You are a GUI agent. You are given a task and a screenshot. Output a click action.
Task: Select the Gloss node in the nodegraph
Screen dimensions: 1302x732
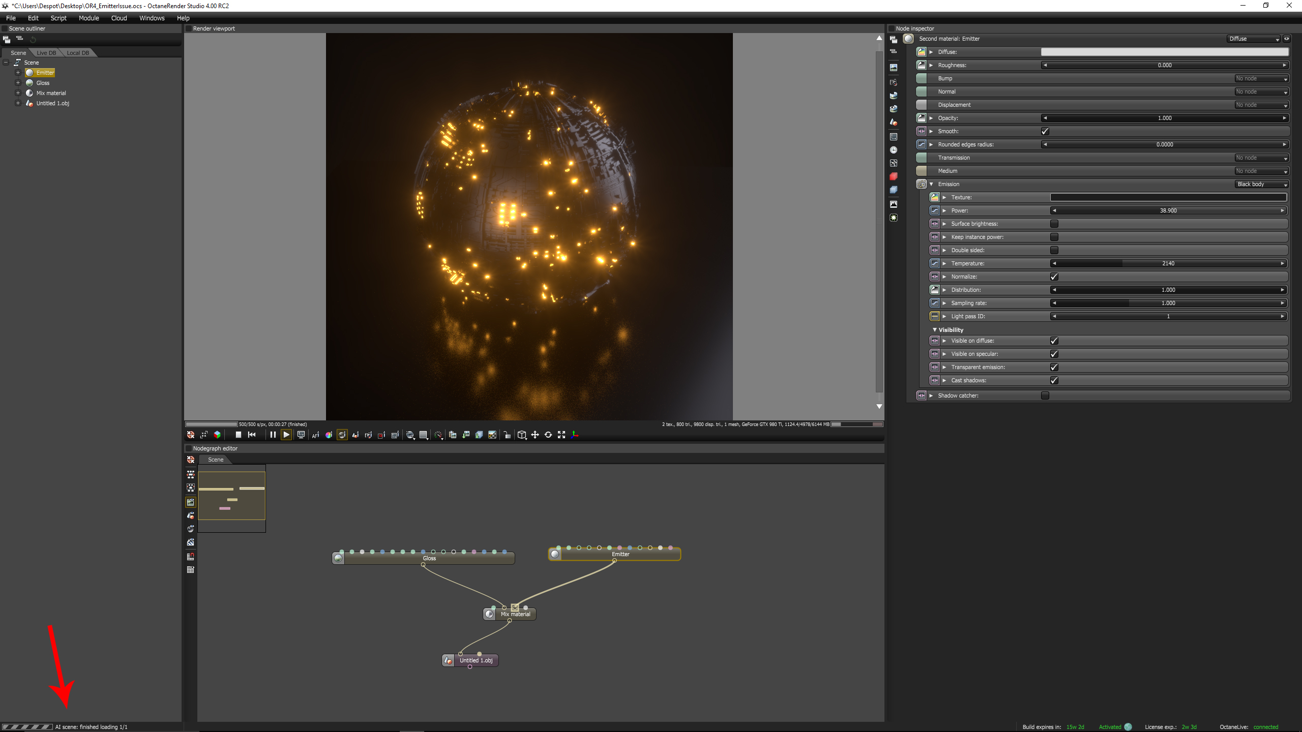click(x=429, y=558)
